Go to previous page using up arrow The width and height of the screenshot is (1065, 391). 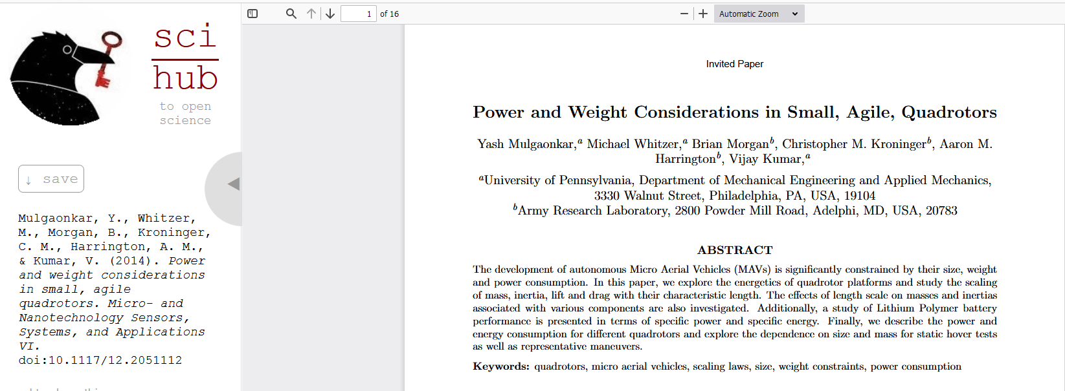(x=311, y=14)
